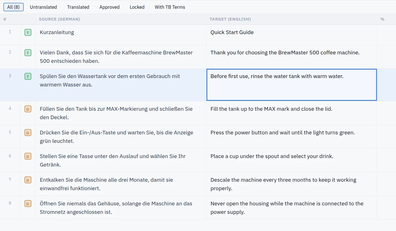This screenshot has width=396, height=231.
Task: Select the All (8) filter tab
Action: 14,7
